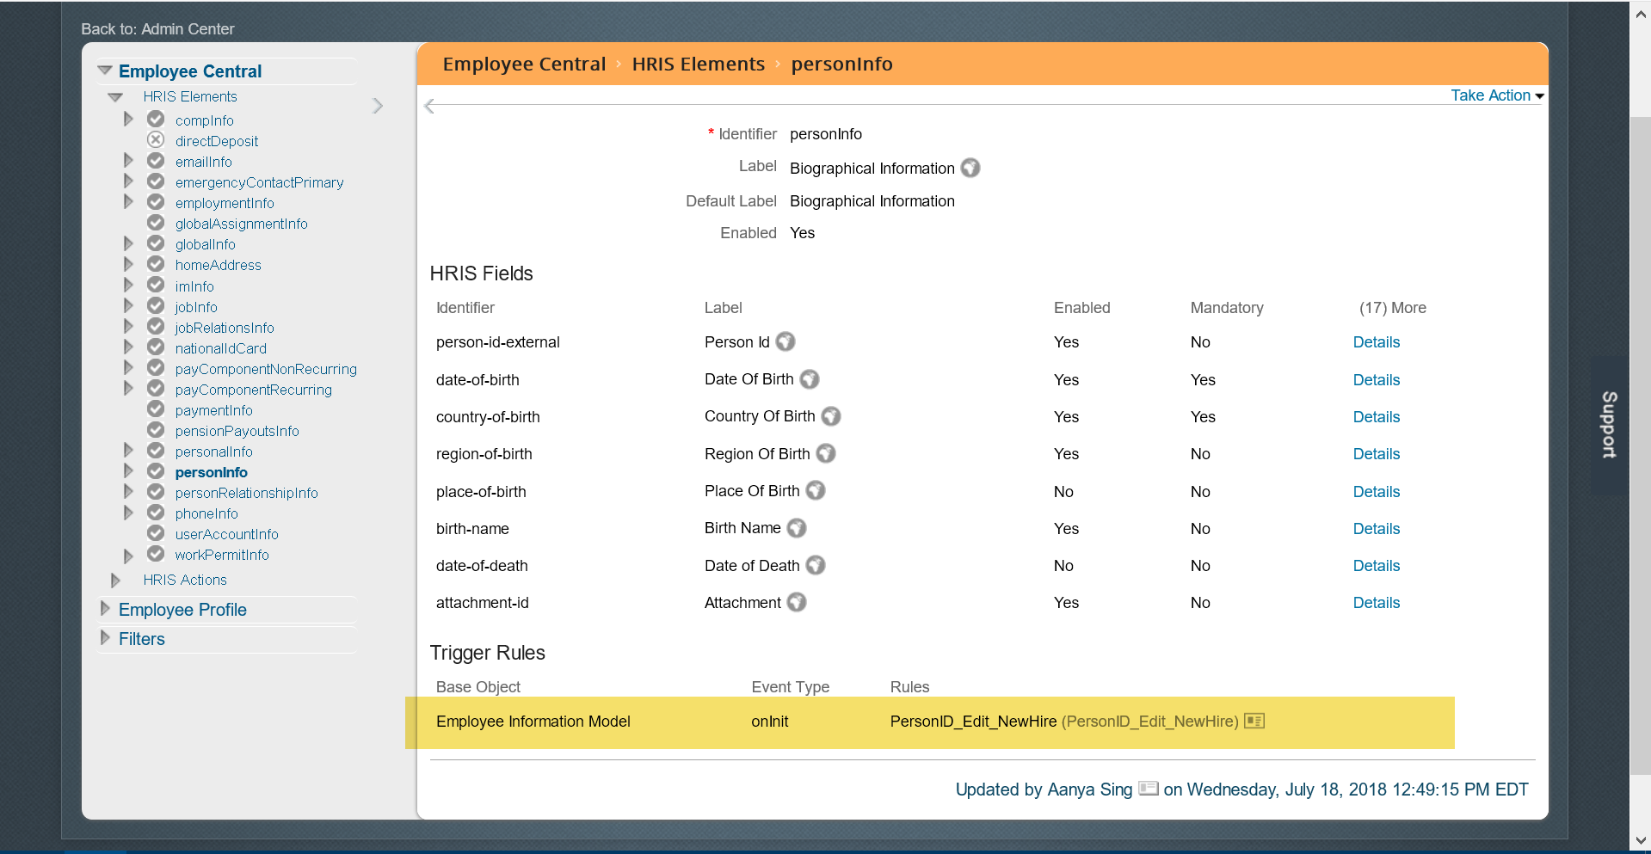
Task: Click the globe icon beside Date of Death
Action: point(816,565)
